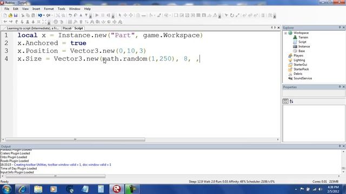Viewport: 346px width, 194px height.
Task: Click the 'Time of Day Plugin Loaded' output line
Action: coord(18,169)
